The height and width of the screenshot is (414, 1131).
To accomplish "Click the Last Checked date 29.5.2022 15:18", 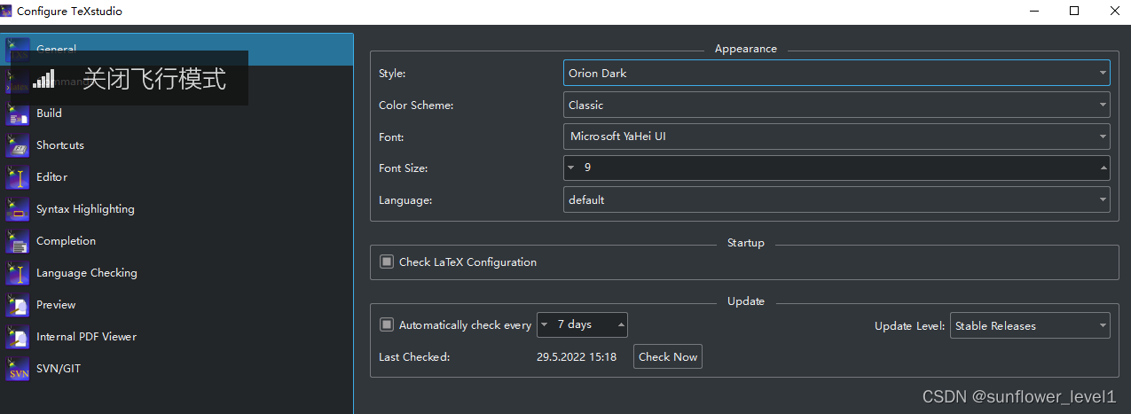I will point(577,356).
